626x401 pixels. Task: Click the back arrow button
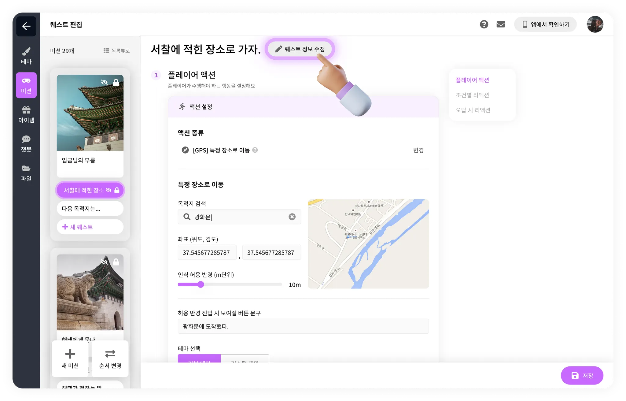click(26, 26)
